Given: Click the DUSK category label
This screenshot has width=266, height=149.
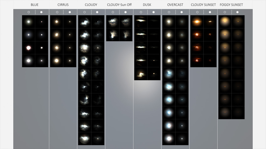Looking at the screenshot, I should tap(147, 5).
